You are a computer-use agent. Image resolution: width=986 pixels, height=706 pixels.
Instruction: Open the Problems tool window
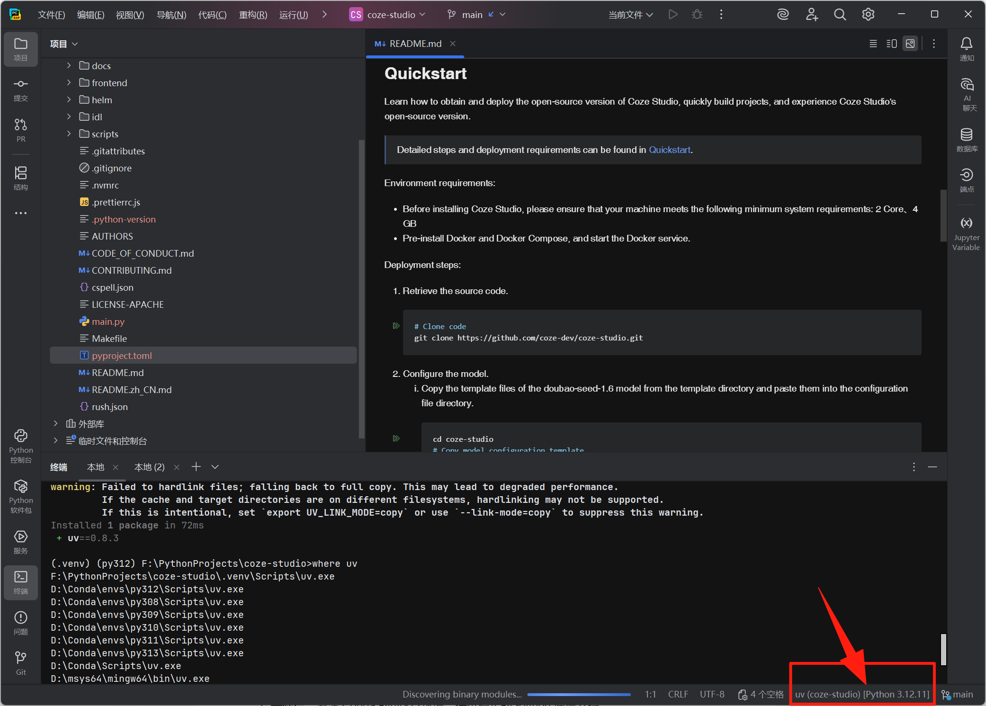pyautogui.click(x=21, y=623)
